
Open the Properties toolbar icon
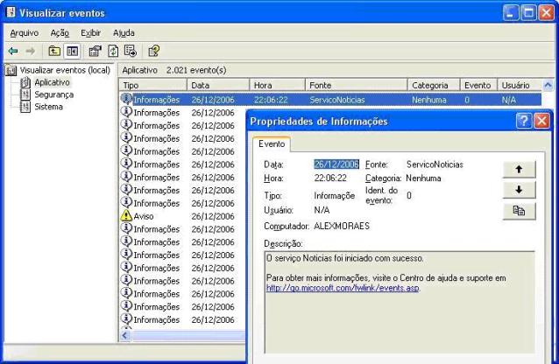click(95, 52)
